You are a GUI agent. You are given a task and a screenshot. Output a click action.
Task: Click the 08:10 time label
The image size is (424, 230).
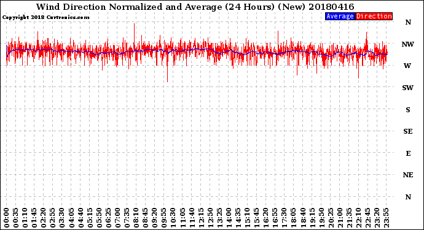coord(136,218)
